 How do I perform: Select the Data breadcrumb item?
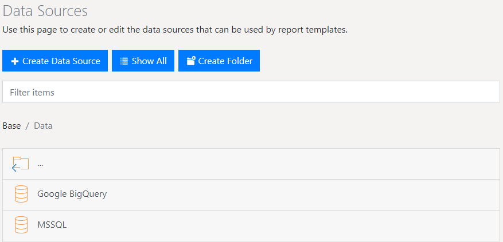43,126
